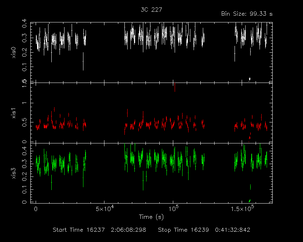Click the stop clock value 0:41:32:842
Viewport: 303px width, 242px height.
tap(233, 230)
